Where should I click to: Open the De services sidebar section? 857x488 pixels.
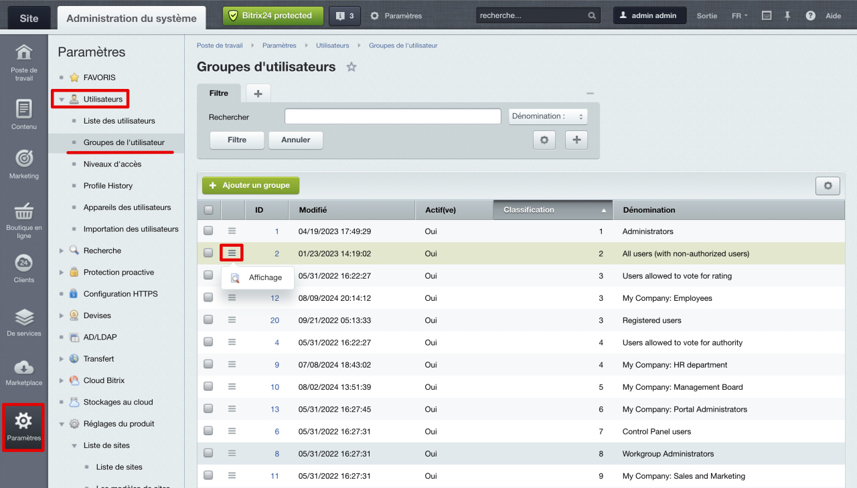pyautogui.click(x=24, y=322)
